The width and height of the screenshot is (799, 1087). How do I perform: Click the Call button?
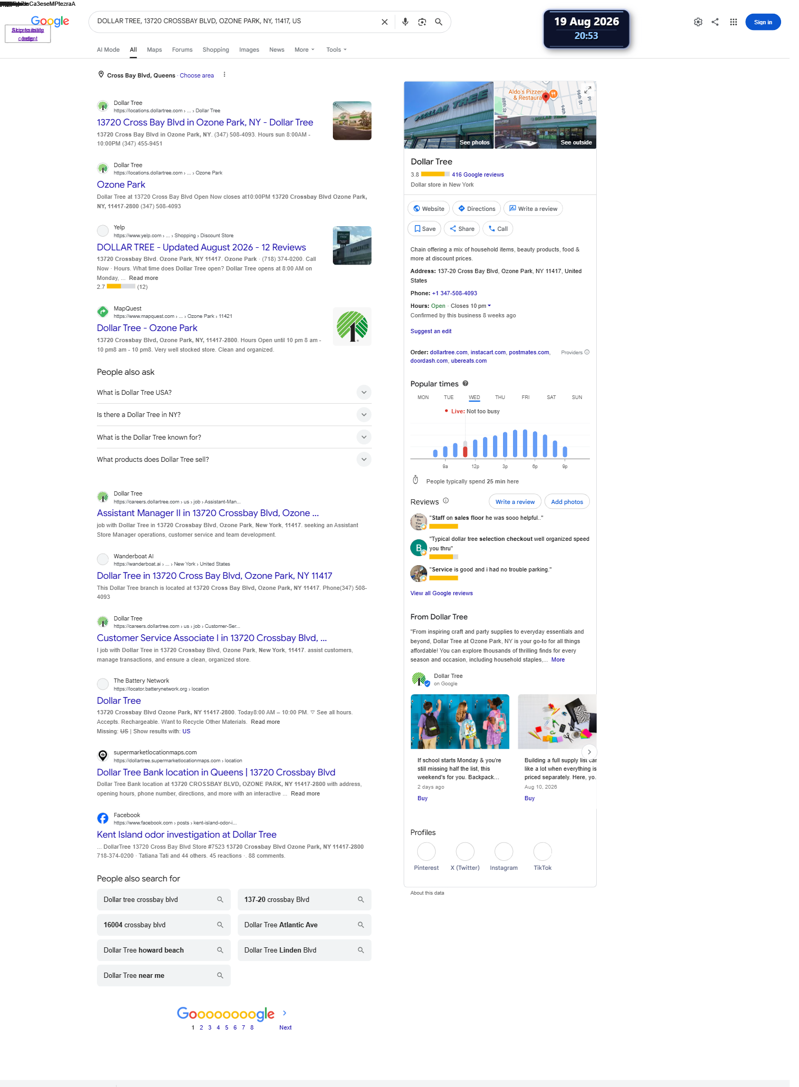pyautogui.click(x=498, y=229)
